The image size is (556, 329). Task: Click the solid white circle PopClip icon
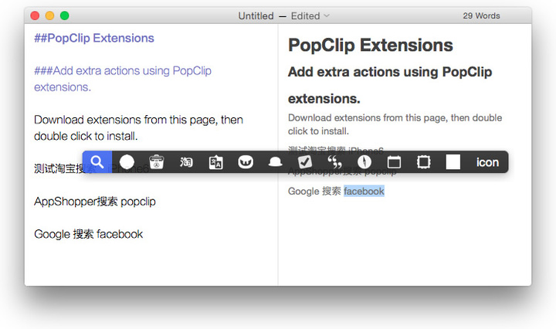(x=127, y=162)
